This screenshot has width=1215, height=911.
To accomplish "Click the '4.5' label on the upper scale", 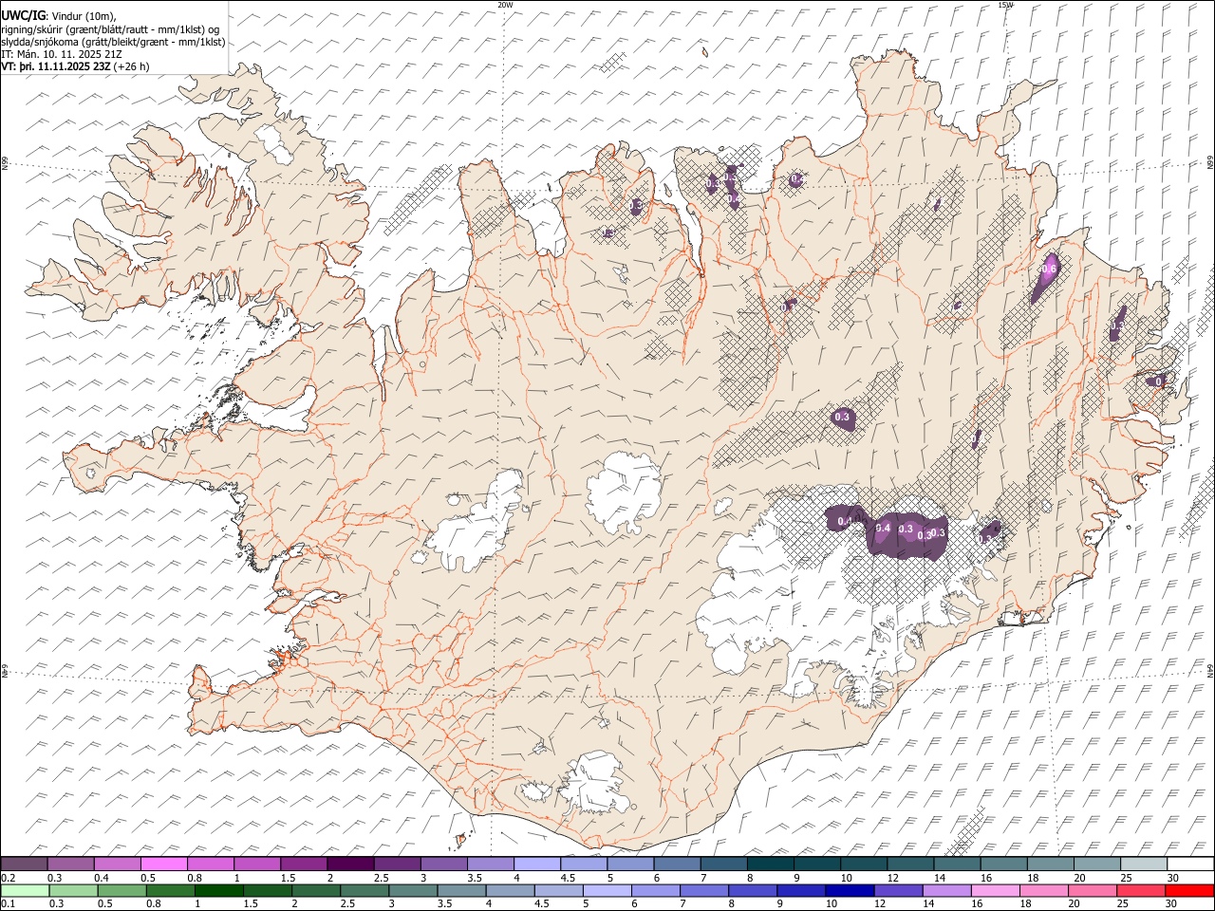I will pos(568,878).
